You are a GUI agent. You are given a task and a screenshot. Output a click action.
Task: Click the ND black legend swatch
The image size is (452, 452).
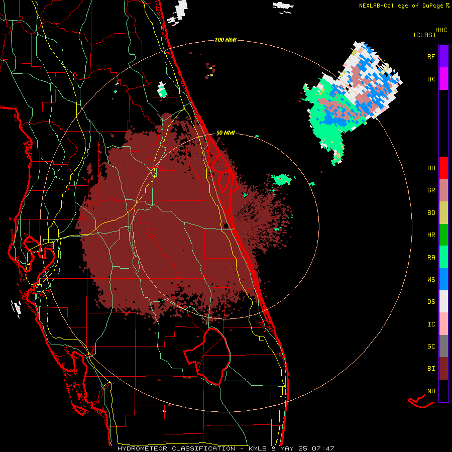[x=443, y=391]
